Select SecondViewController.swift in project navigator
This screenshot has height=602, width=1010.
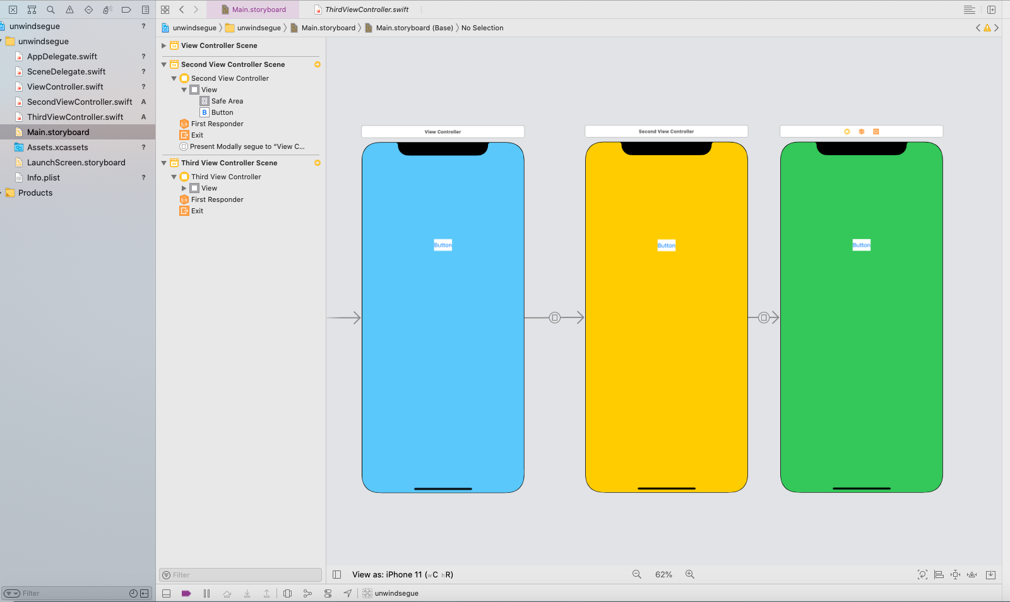tap(80, 102)
